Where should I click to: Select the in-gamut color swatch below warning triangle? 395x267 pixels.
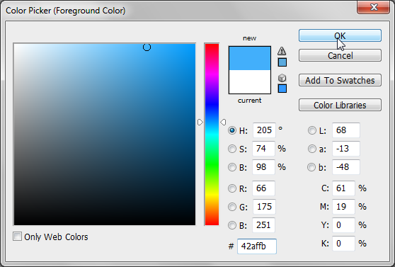pos(282,62)
